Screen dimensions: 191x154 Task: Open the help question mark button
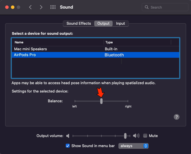coord(176,117)
